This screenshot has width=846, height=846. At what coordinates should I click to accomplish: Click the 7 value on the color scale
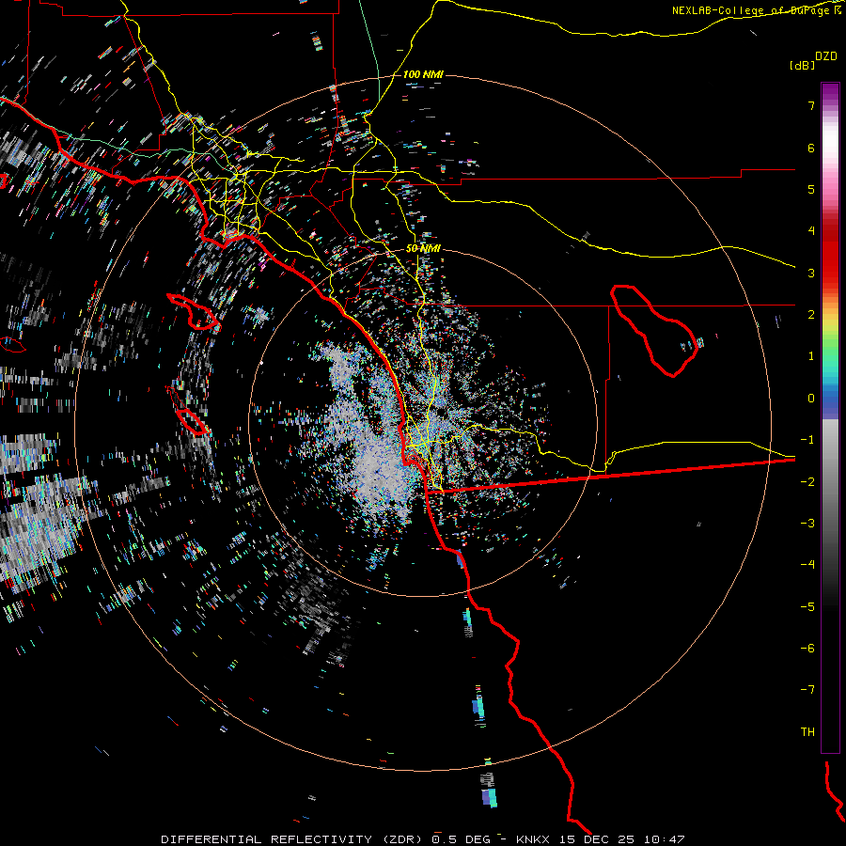click(x=811, y=105)
